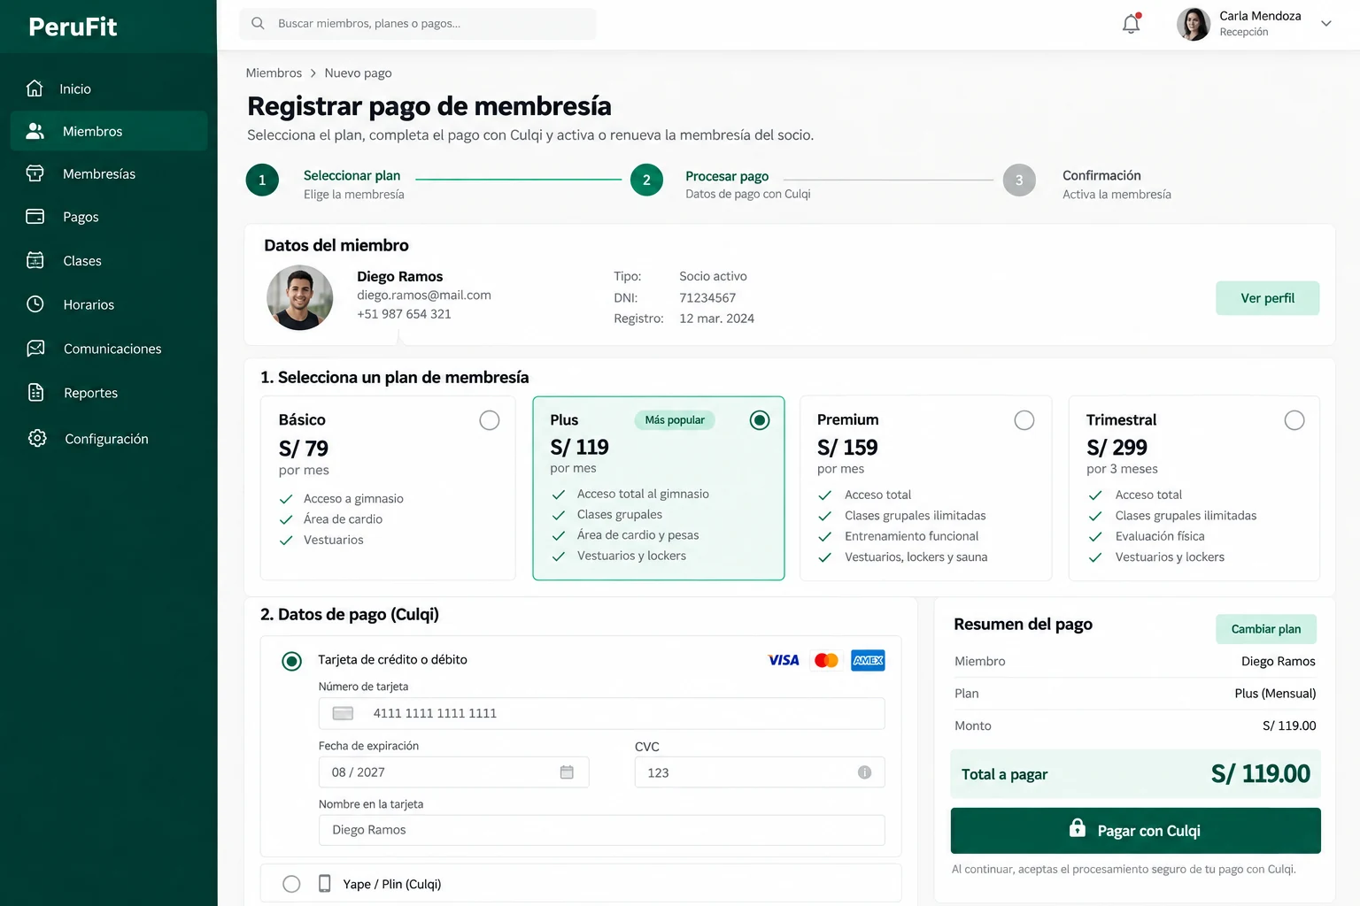The height and width of the screenshot is (906, 1360).
Task: Click the Ver perfil button
Action: point(1267,298)
